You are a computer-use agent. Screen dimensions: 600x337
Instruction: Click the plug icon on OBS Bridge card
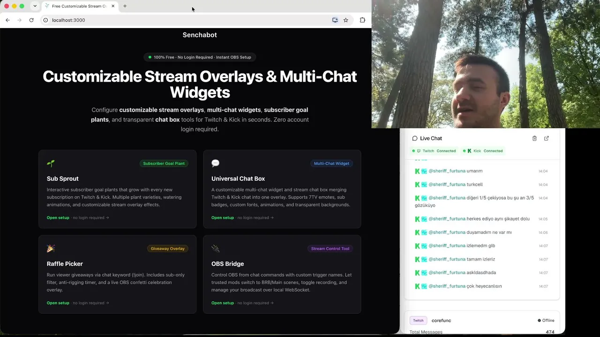coord(215,249)
